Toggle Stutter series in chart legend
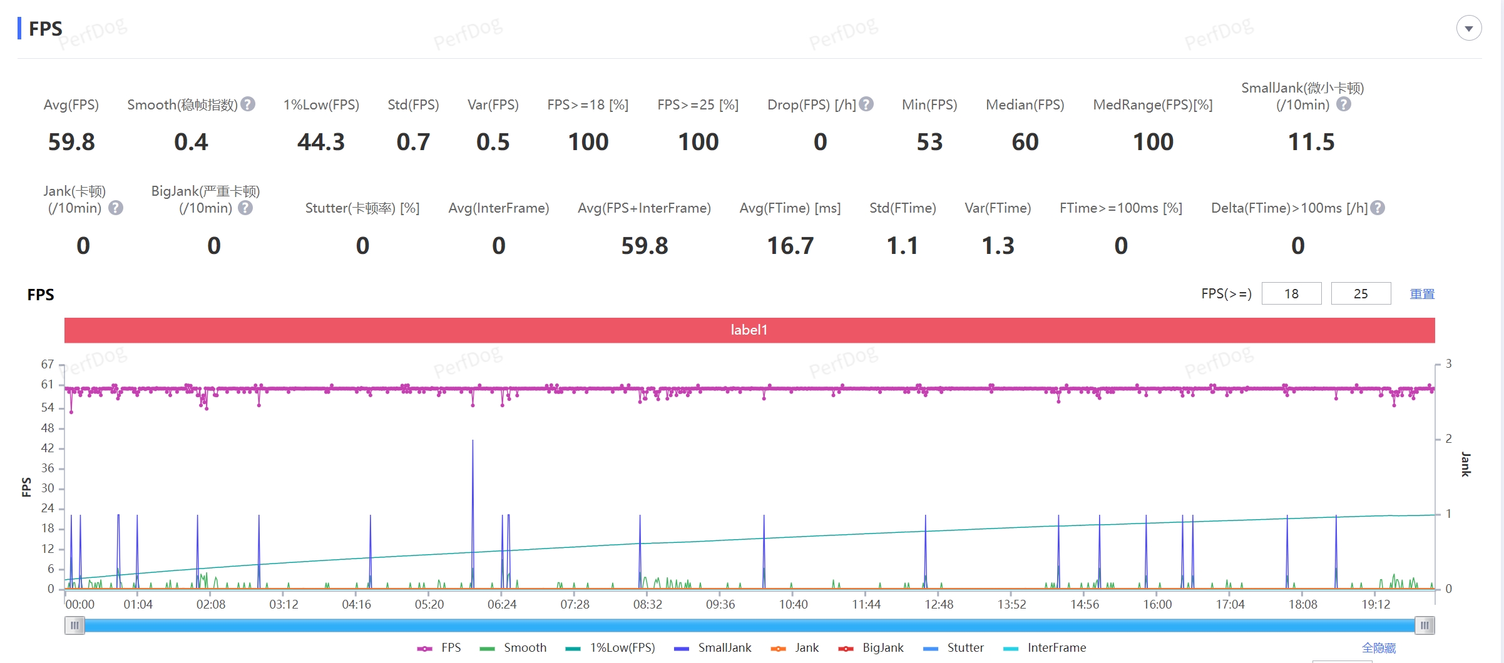Screen dimensions: 1504x663 [x=953, y=648]
